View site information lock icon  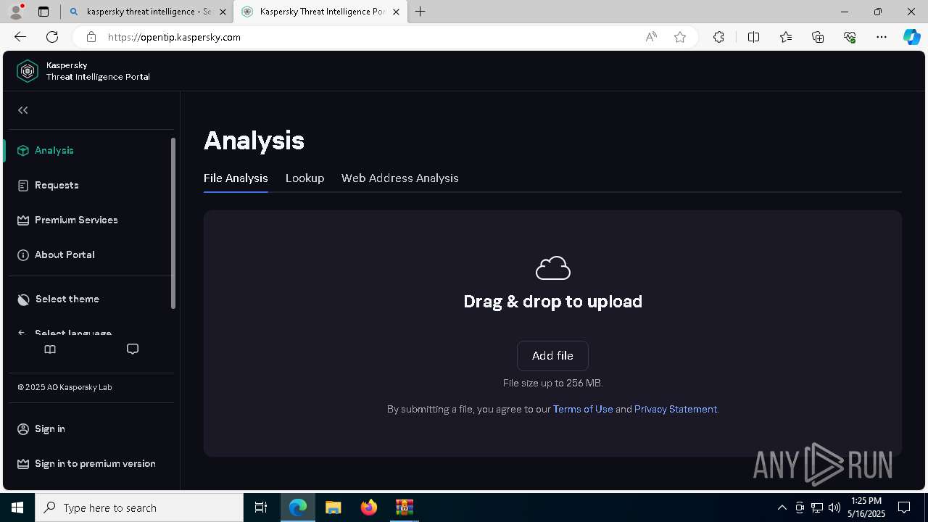pyautogui.click(x=91, y=37)
